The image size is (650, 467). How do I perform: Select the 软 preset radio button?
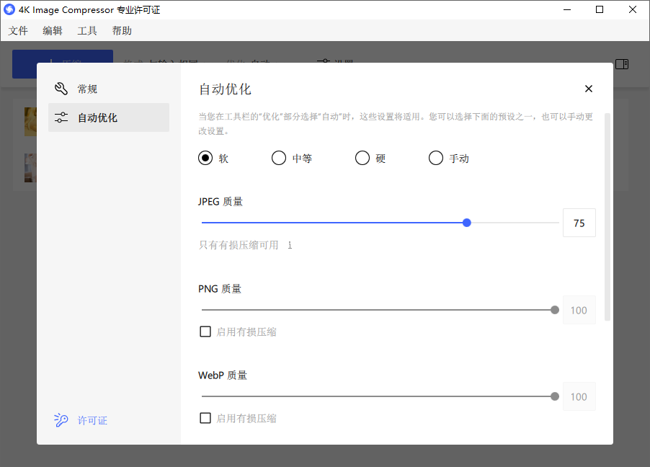tap(205, 158)
